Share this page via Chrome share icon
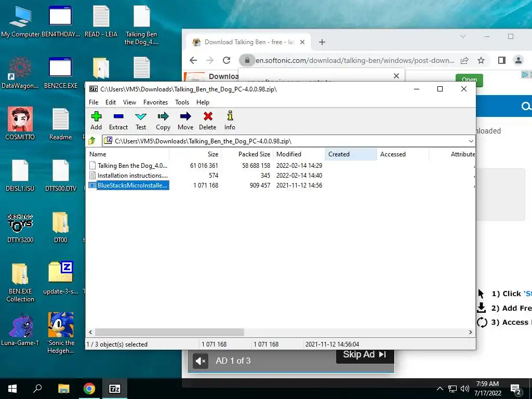The width and height of the screenshot is (532, 399). click(464, 60)
